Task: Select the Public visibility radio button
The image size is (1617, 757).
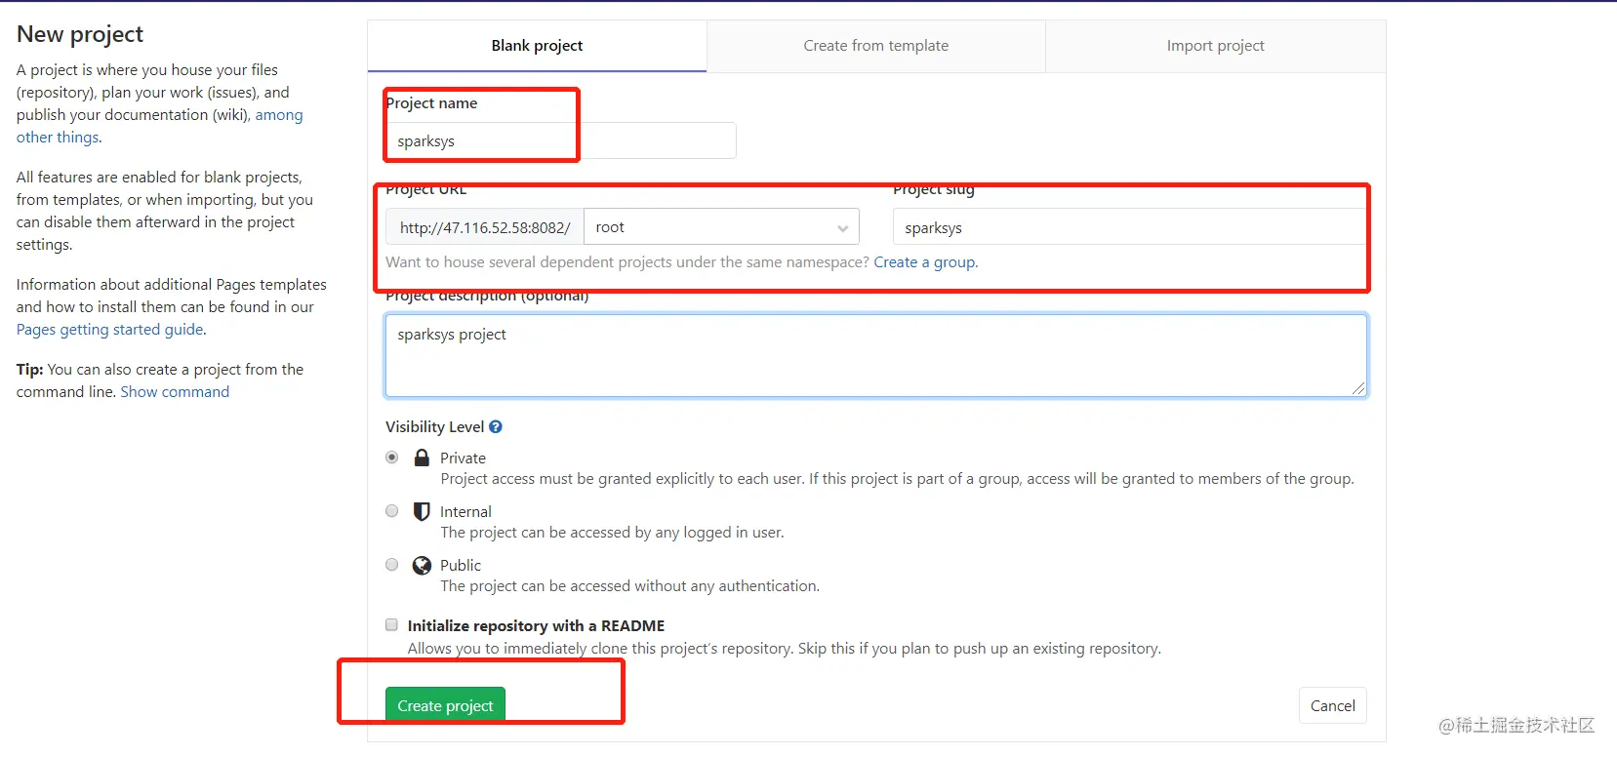Action: click(392, 564)
